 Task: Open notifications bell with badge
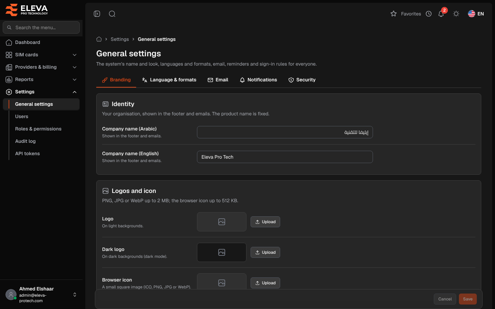[x=441, y=14]
